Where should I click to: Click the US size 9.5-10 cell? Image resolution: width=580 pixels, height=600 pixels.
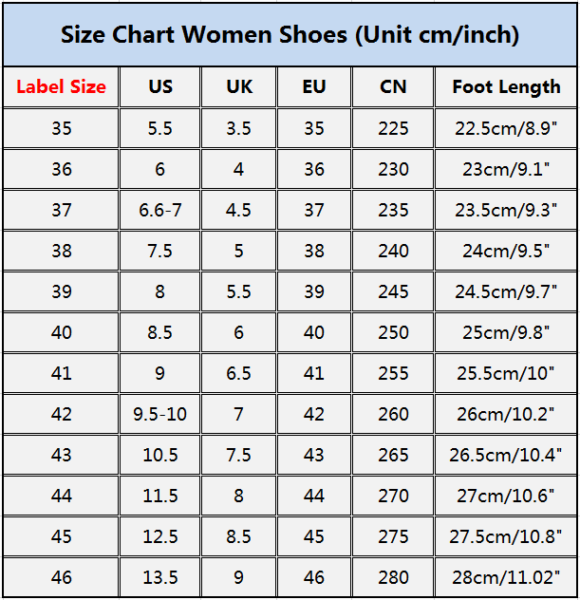coord(160,414)
